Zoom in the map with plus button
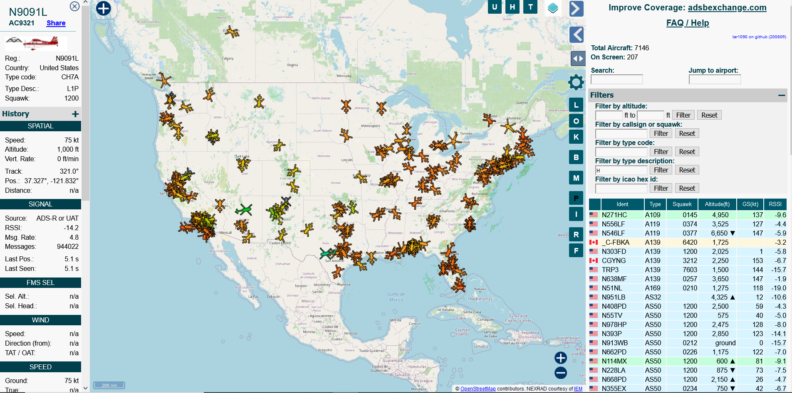The width and height of the screenshot is (792, 393). click(x=561, y=358)
